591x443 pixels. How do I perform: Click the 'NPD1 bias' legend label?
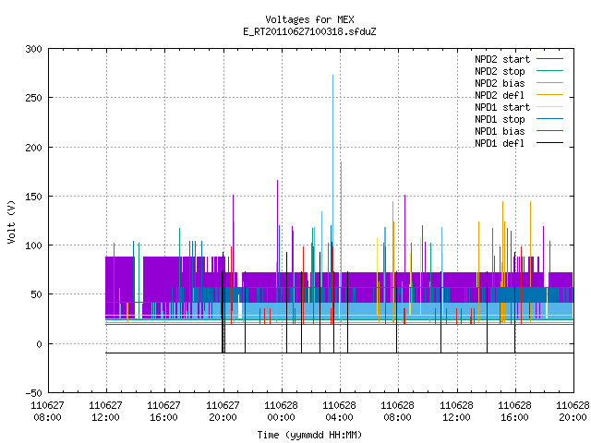(x=500, y=131)
